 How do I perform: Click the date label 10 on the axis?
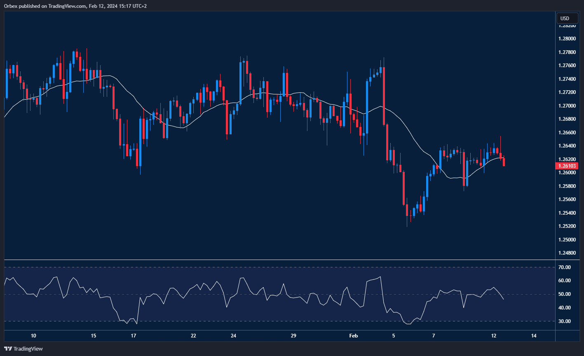[x=33, y=336]
